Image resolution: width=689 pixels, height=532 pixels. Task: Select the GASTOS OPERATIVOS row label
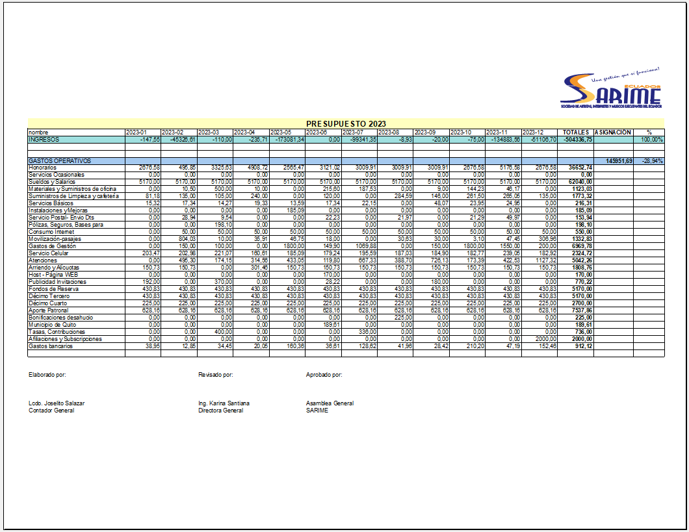point(60,161)
